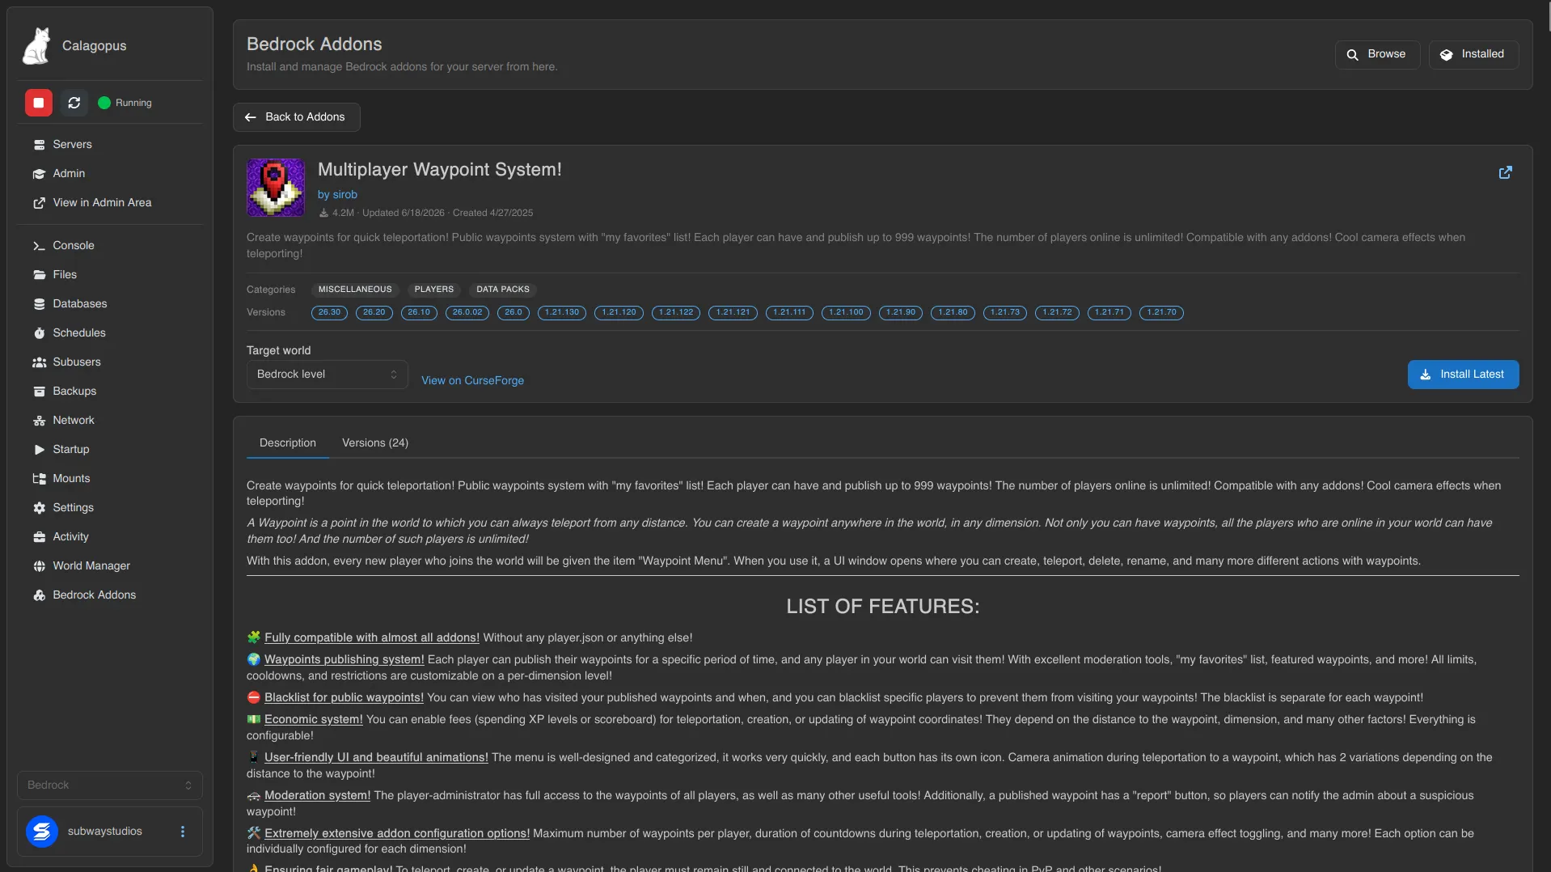Open author sirob's profile link
Image resolution: width=1551 pixels, height=872 pixels.
(337, 195)
